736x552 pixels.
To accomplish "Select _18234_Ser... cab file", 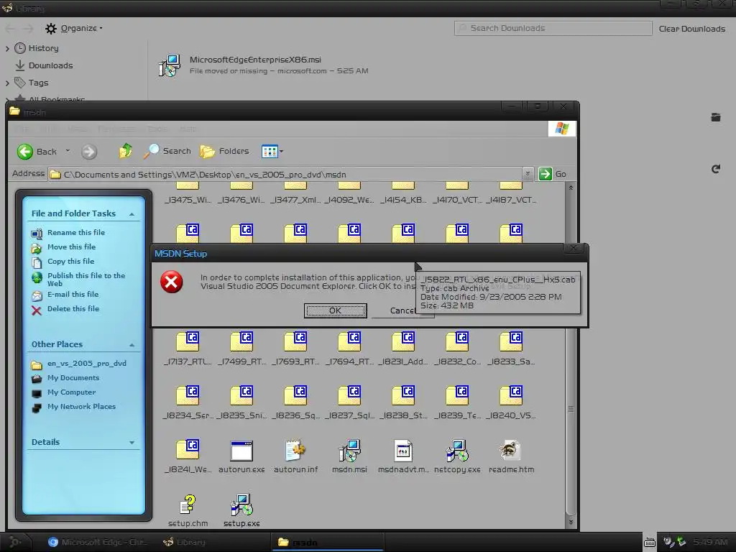I will pyautogui.click(x=188, y=396).
